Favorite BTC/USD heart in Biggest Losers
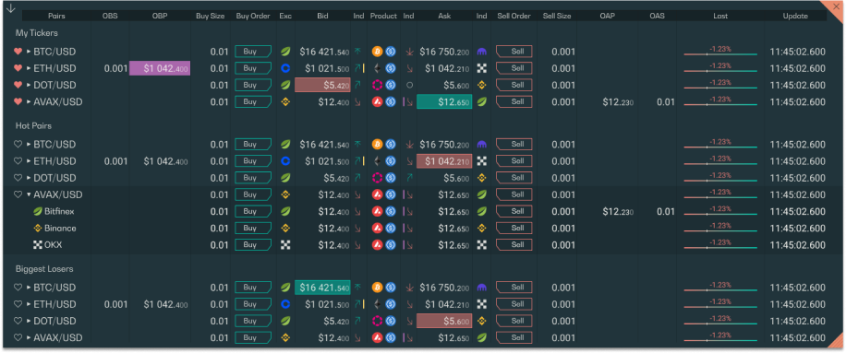This screenshot has width=846, height=353. click(x=18, y=288)
